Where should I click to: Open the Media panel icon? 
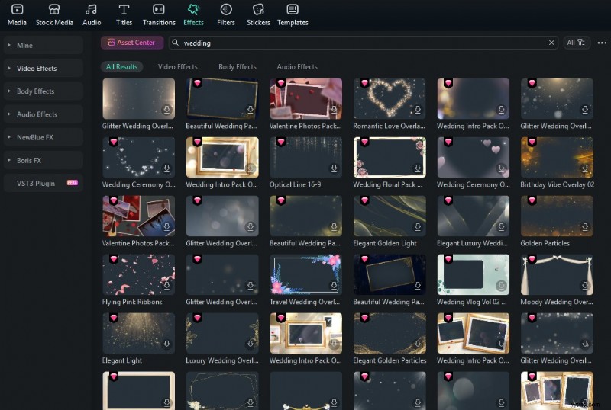click(16, 11)
